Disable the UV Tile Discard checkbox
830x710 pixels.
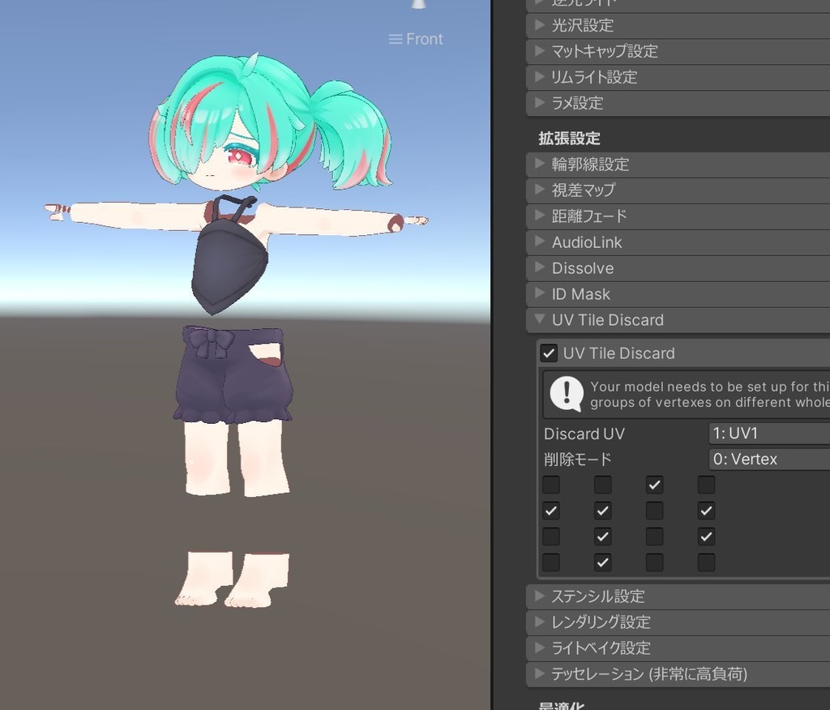tap(549, 353)
